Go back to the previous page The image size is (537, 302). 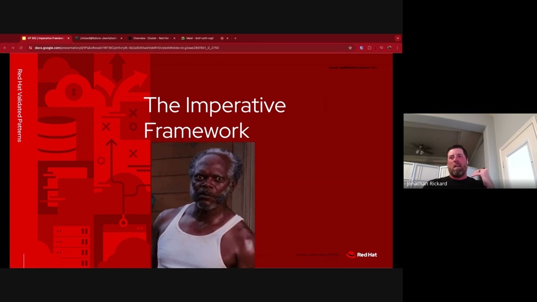5,48
